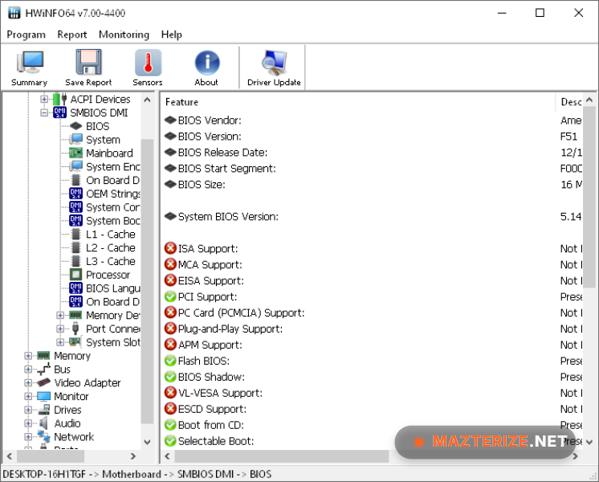This screenshot has height=482, width=599.
Task: Expand the Memory Devices node
Action: pos(60,315)
